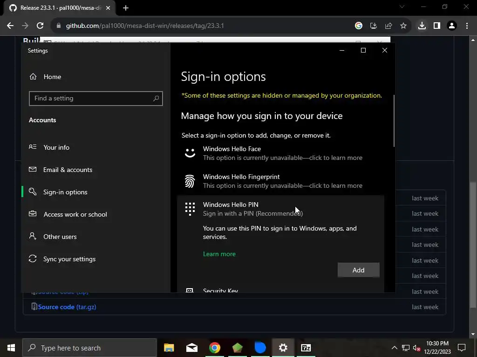The width and height of the screenshot is (477, 357).
Task: Open the Windows notification center
Action: [462, 348]
